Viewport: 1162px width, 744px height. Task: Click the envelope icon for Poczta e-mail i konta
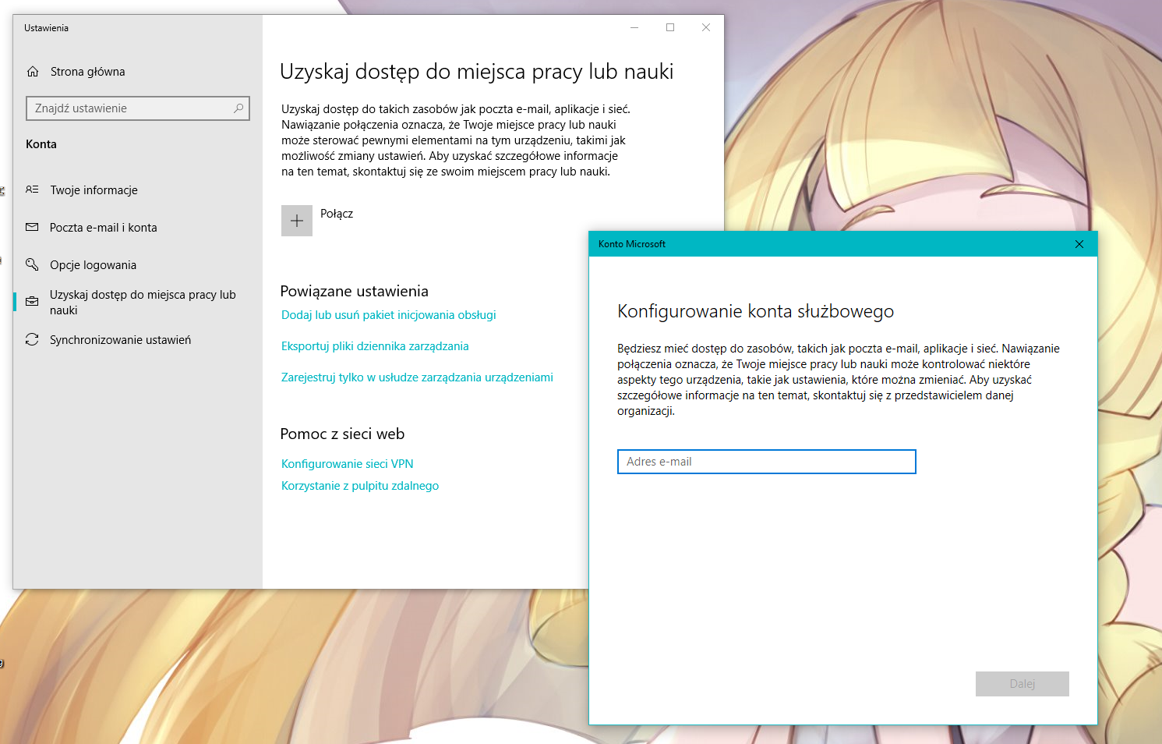[32, 227]
